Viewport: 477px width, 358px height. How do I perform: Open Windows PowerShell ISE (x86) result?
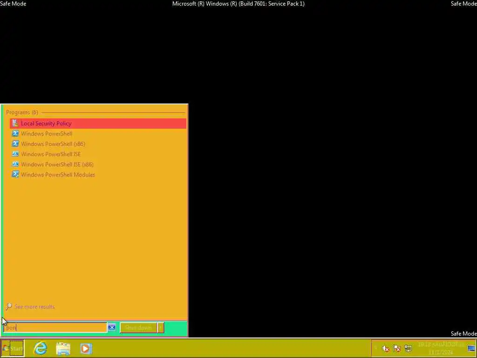98,165
